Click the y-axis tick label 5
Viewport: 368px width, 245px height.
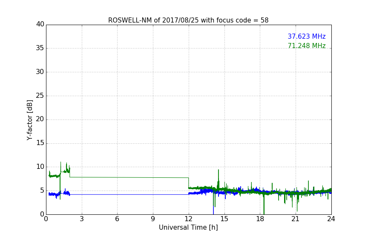click(x=42, y=191)
